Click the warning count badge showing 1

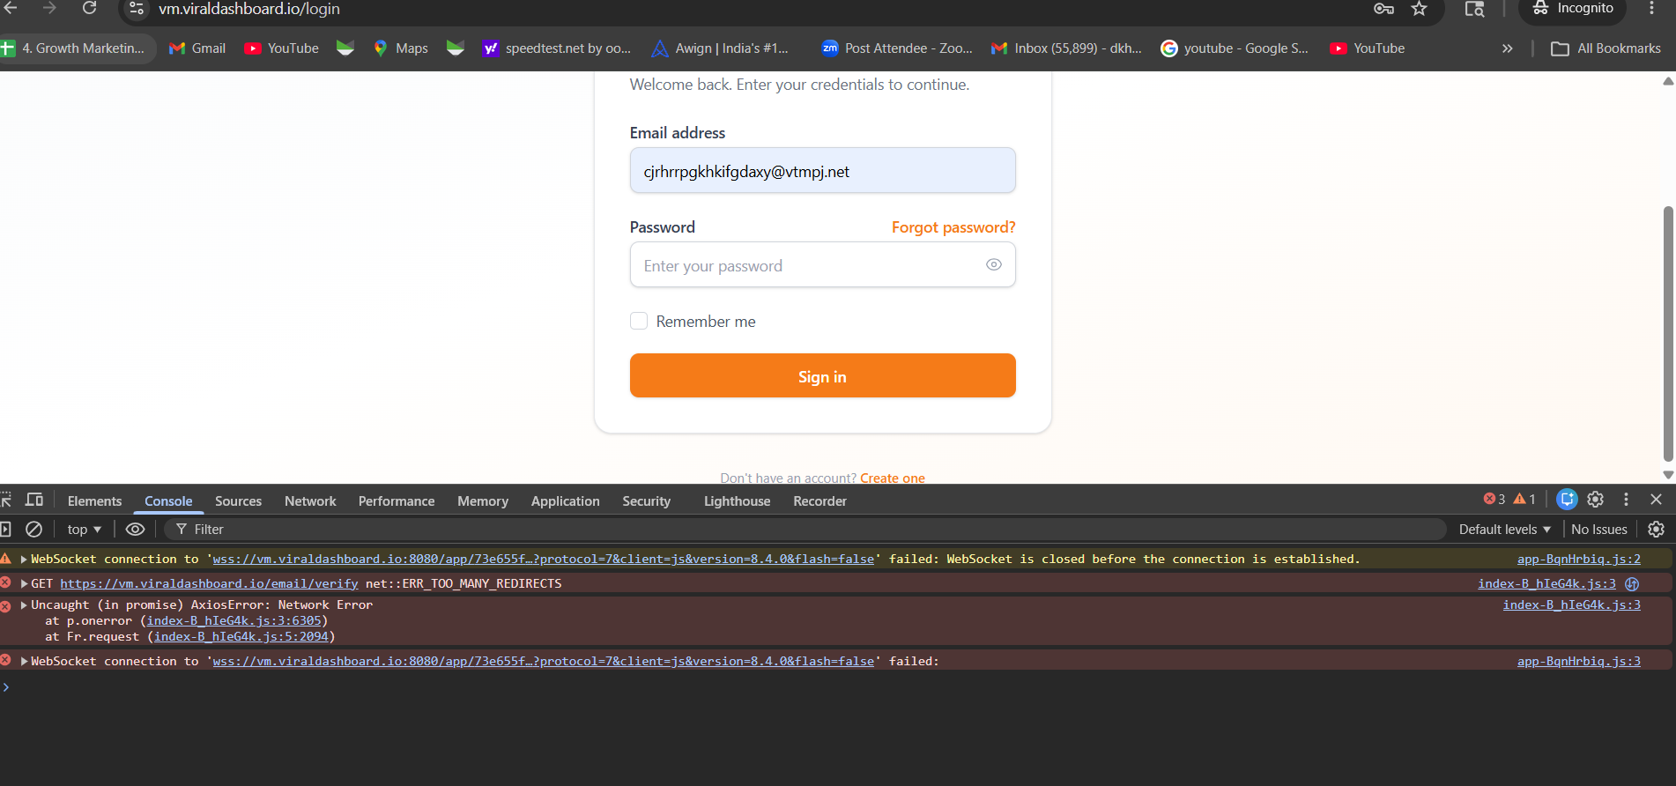(1524, 499)
